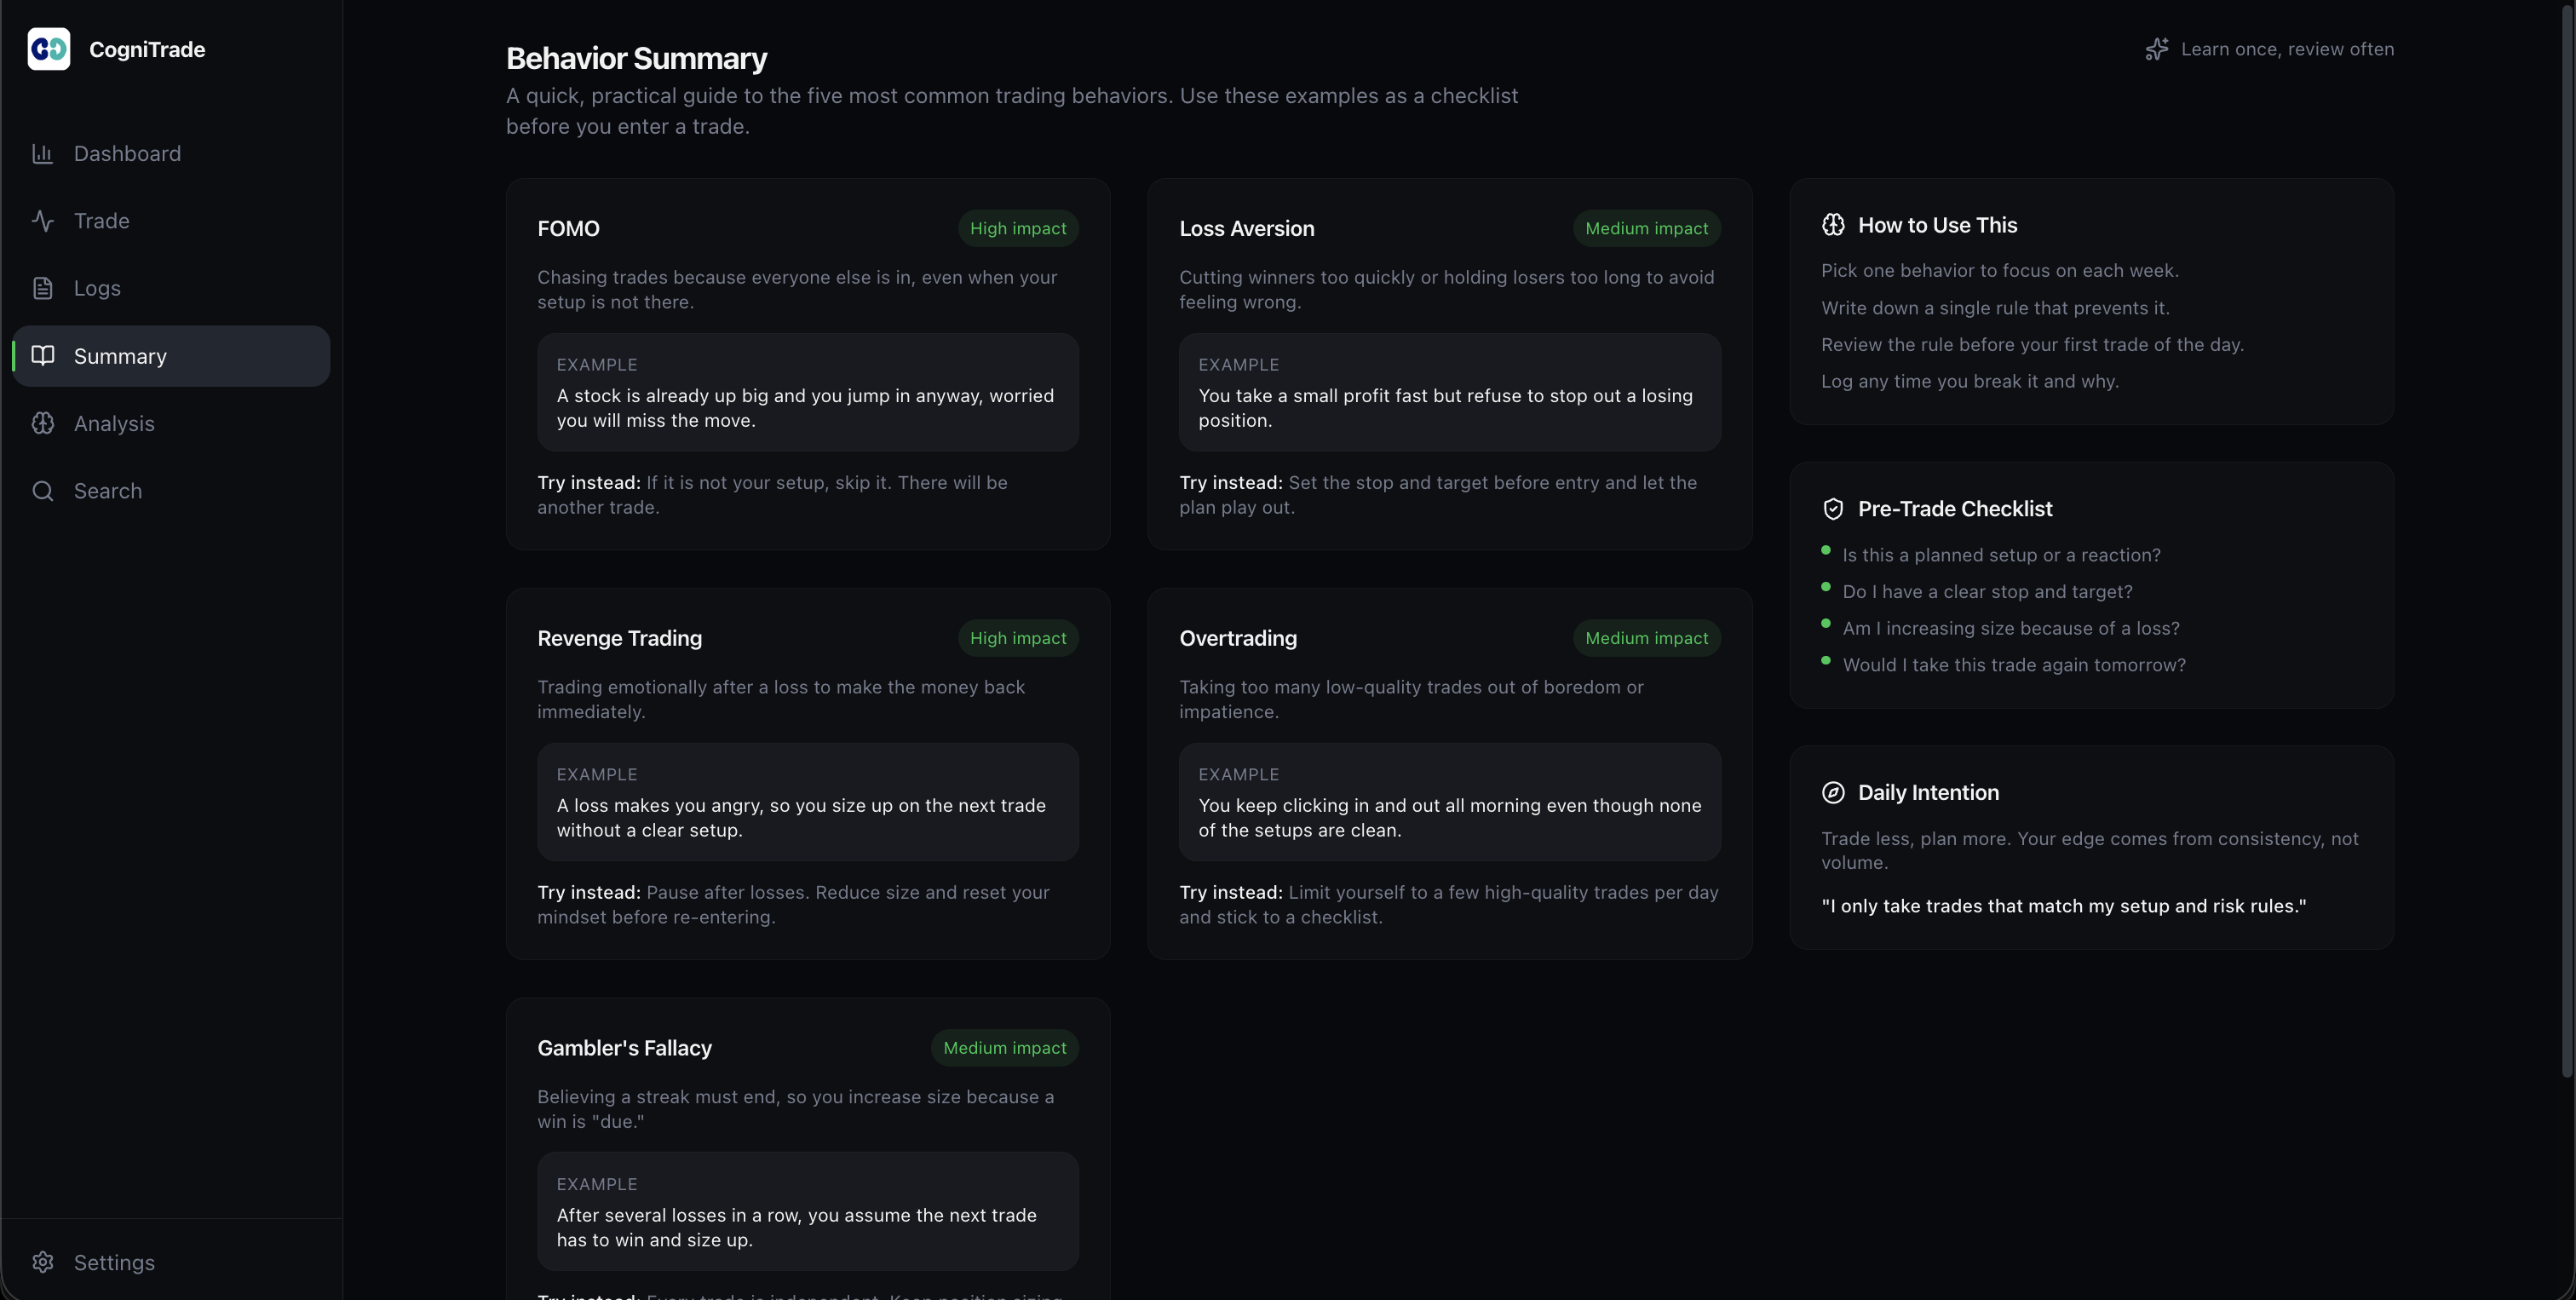Image resolution: width=2576 pixels, height=1300 pixels.
Task: Click the FOMO High impact badge
Action: 1018,228
